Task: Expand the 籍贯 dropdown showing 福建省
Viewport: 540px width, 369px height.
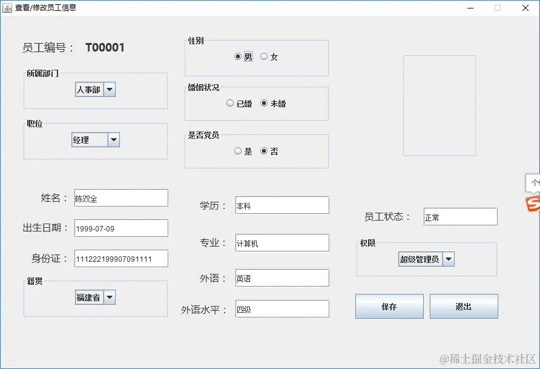Action: pos(111,297)
